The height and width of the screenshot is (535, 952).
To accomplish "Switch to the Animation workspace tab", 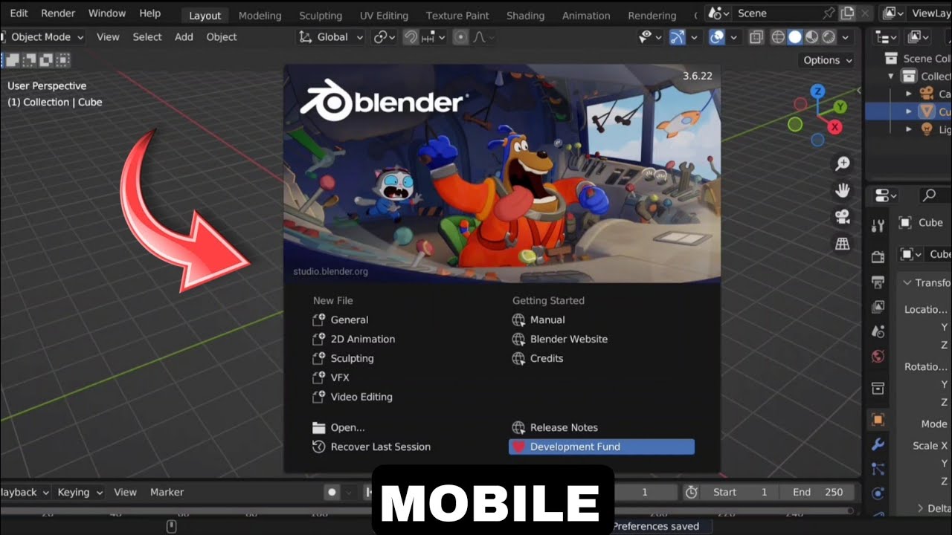I will click(x=586, y=16).
